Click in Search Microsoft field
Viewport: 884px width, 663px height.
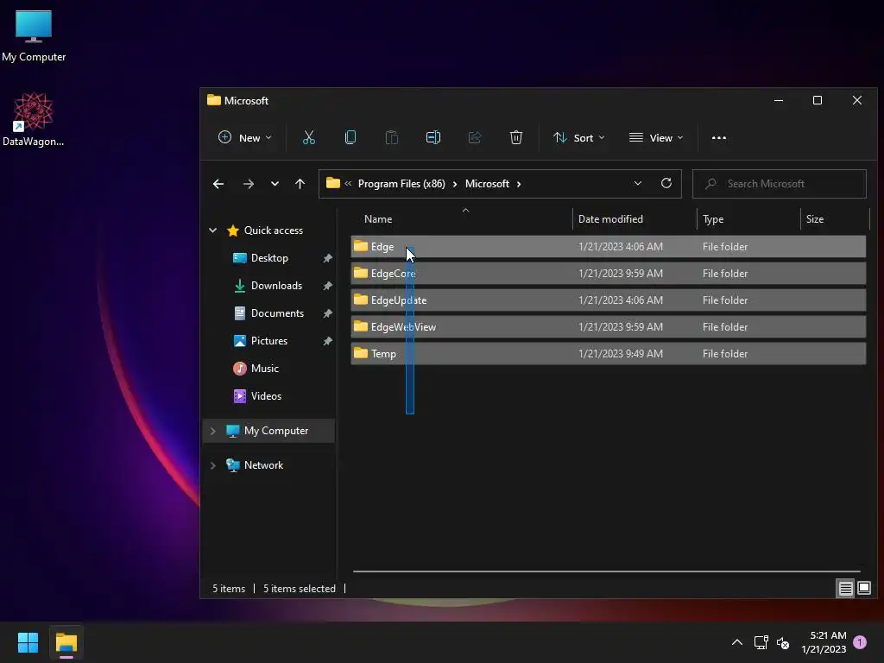coord(780,184)
